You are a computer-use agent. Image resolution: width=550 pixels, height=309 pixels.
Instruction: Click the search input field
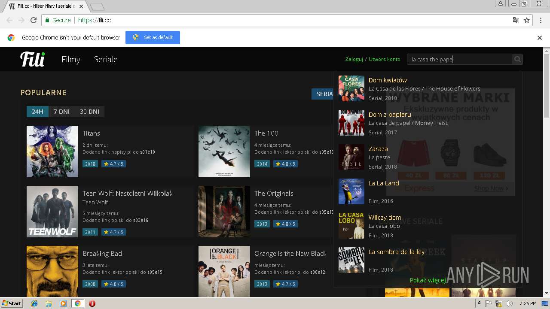pyautogui.click(x=459, y=59)
